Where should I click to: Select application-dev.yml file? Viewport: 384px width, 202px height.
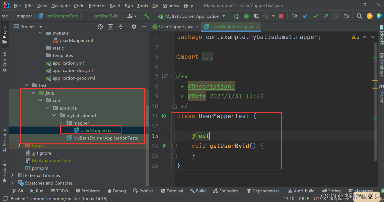[x=69, y=70]
